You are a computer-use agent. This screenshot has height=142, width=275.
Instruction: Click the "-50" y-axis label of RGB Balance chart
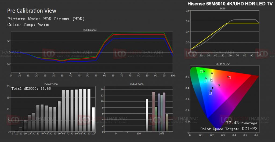[8, 64]
